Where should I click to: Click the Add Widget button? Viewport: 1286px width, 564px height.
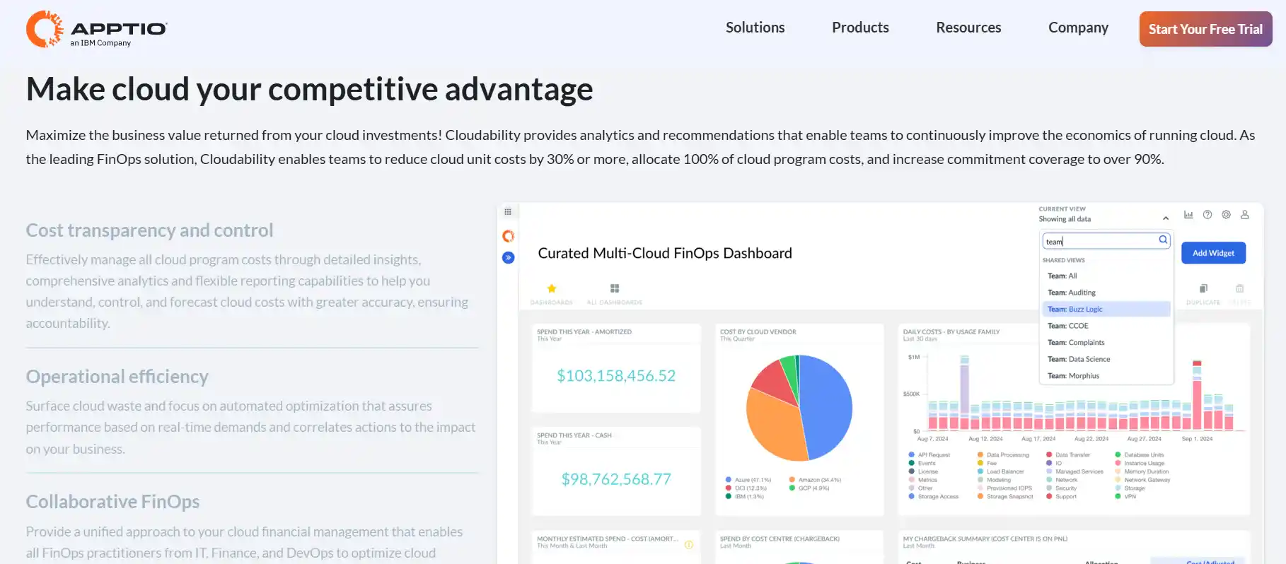point(1213,253)
